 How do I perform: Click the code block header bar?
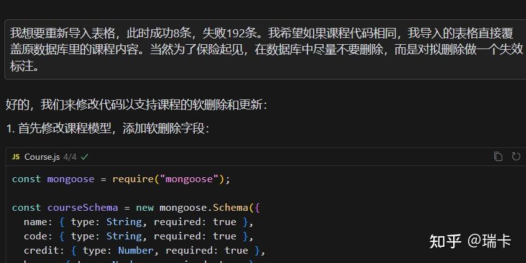click(x=280, y=157)
